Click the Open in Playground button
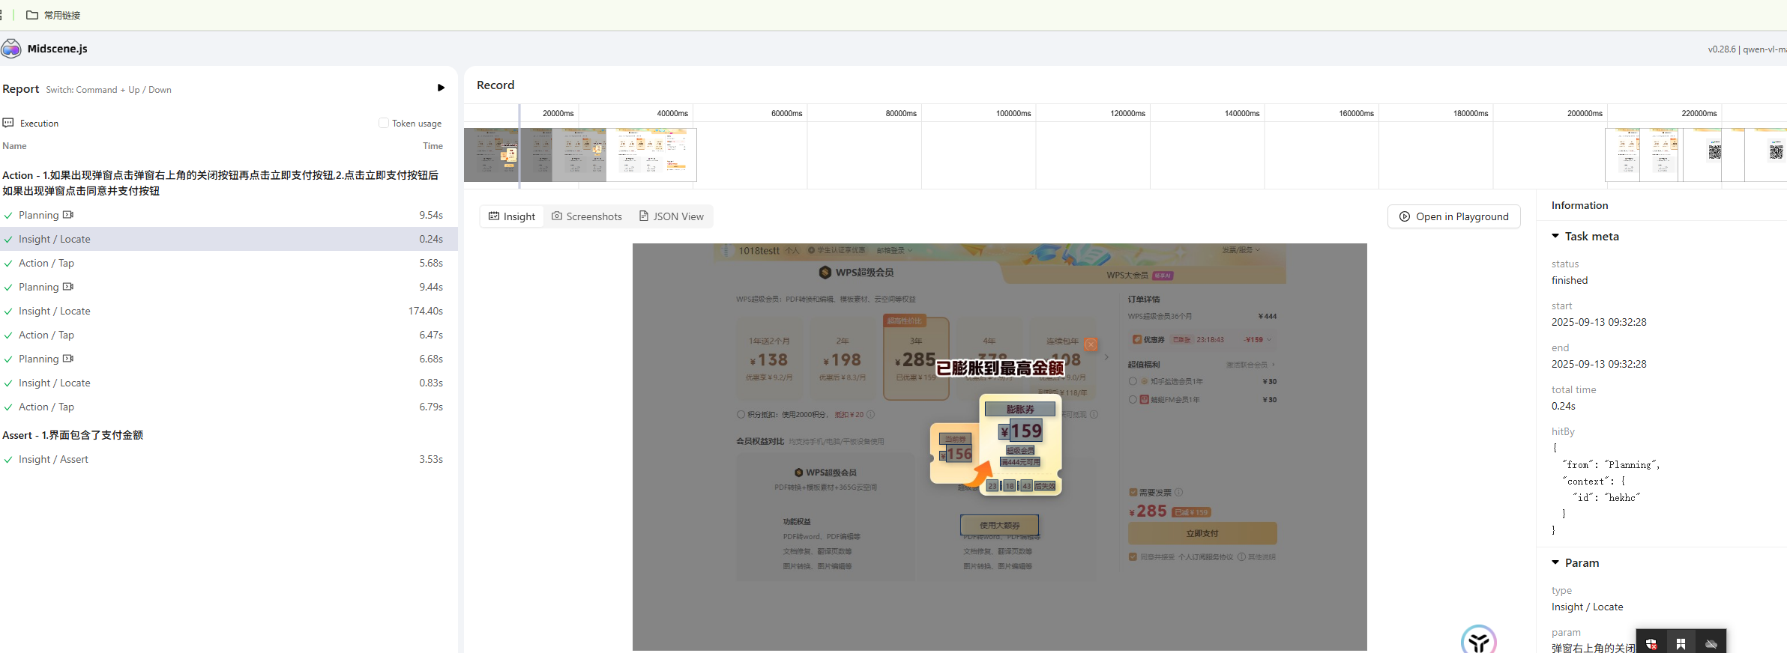1787x653 pixels. pyautogui.click(x=1454, y=216)
